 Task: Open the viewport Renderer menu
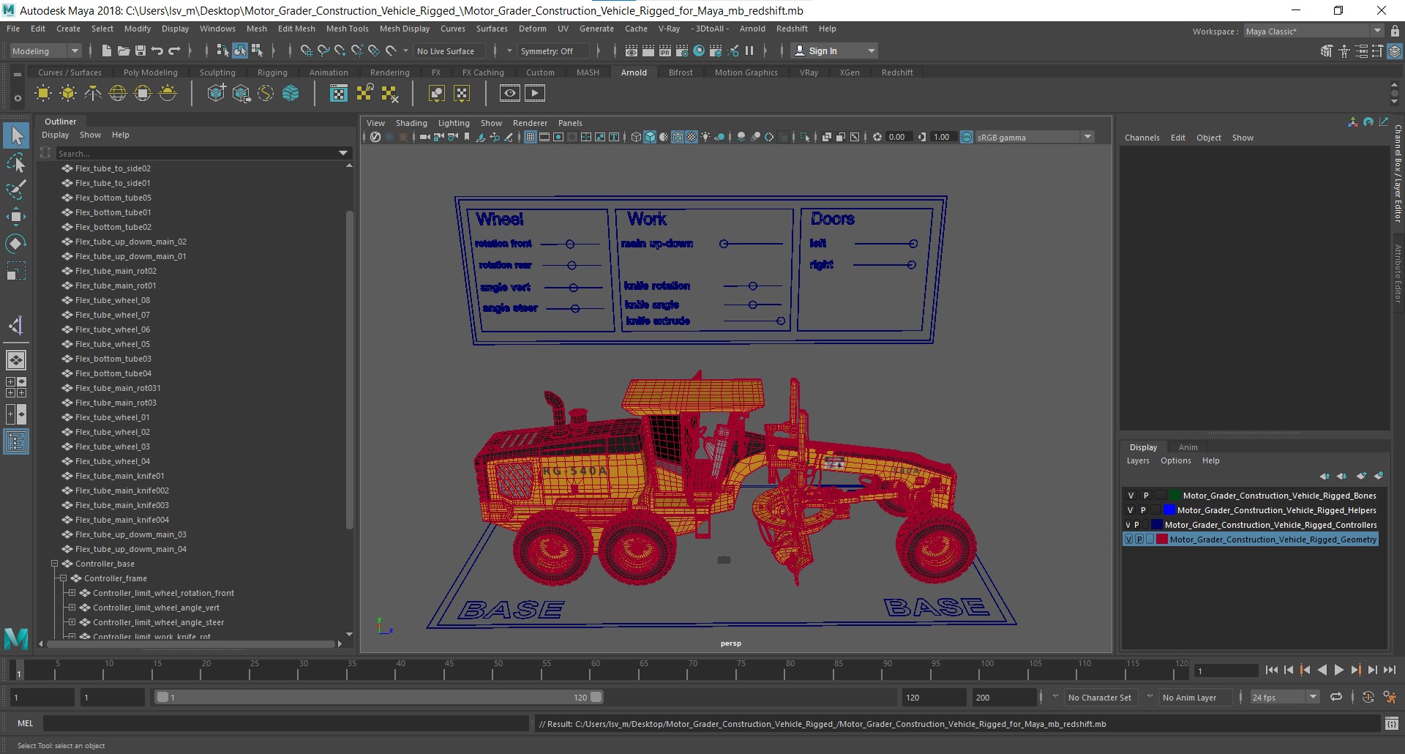(x=530, y=123)
